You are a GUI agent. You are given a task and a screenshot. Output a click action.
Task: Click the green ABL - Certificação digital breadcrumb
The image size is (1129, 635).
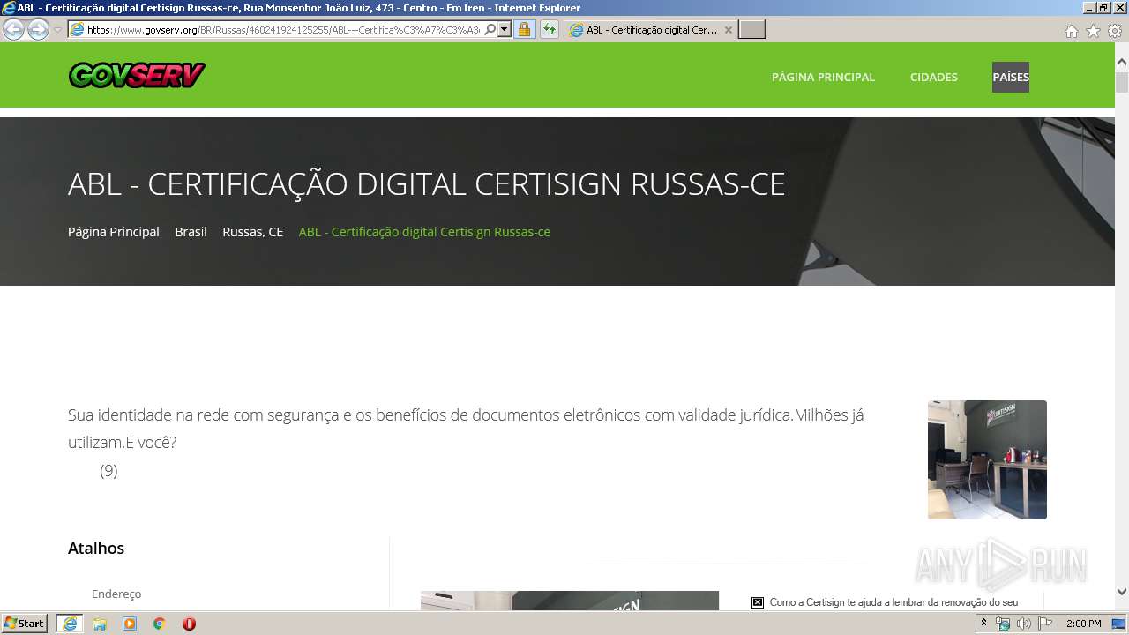424,232
